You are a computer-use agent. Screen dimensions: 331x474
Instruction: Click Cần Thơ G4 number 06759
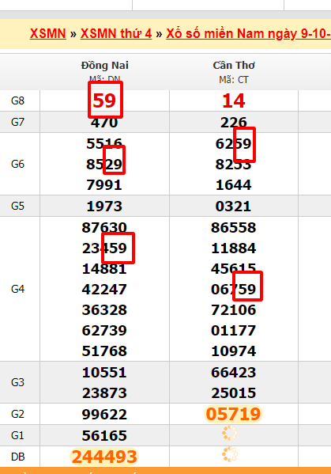(233, 290)
